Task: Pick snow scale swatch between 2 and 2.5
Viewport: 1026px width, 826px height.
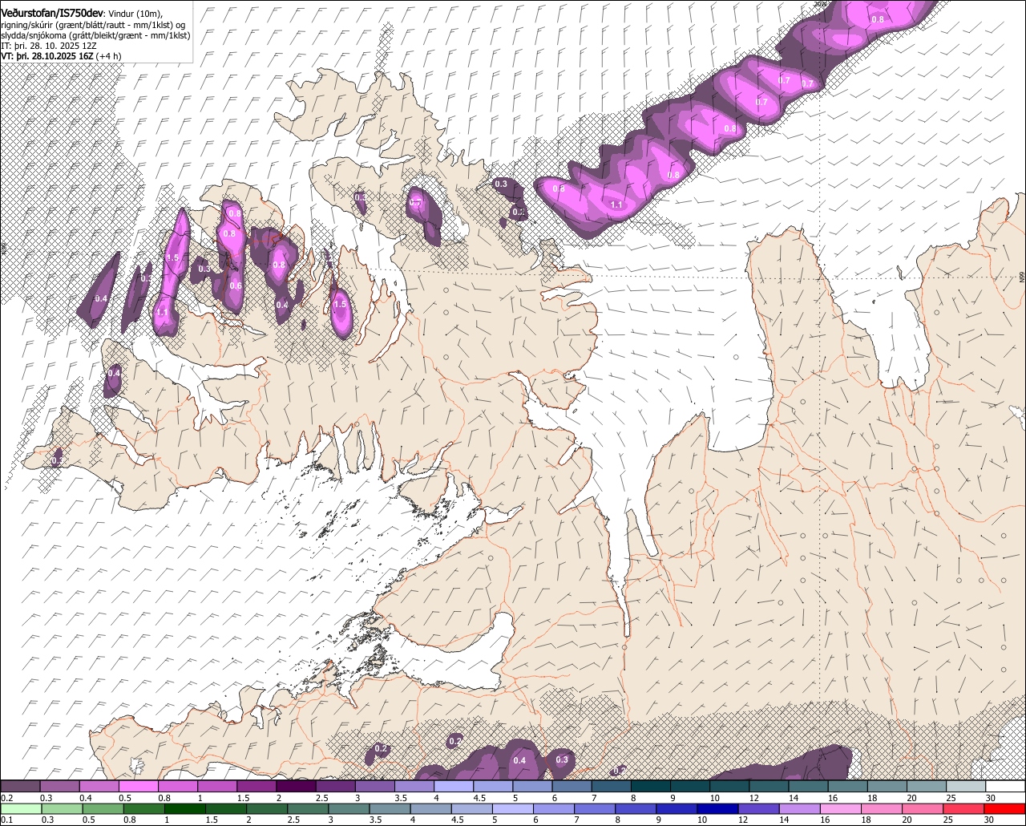Action: 296,786
